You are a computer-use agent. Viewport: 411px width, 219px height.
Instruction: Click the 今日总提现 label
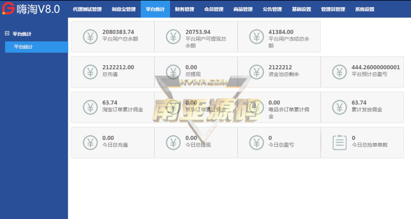click(198, 145)
